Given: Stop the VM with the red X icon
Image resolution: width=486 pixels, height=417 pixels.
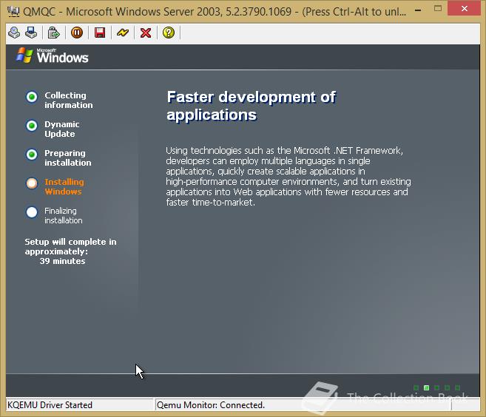Looking at the screenshot, I should [x=146, y=33].
